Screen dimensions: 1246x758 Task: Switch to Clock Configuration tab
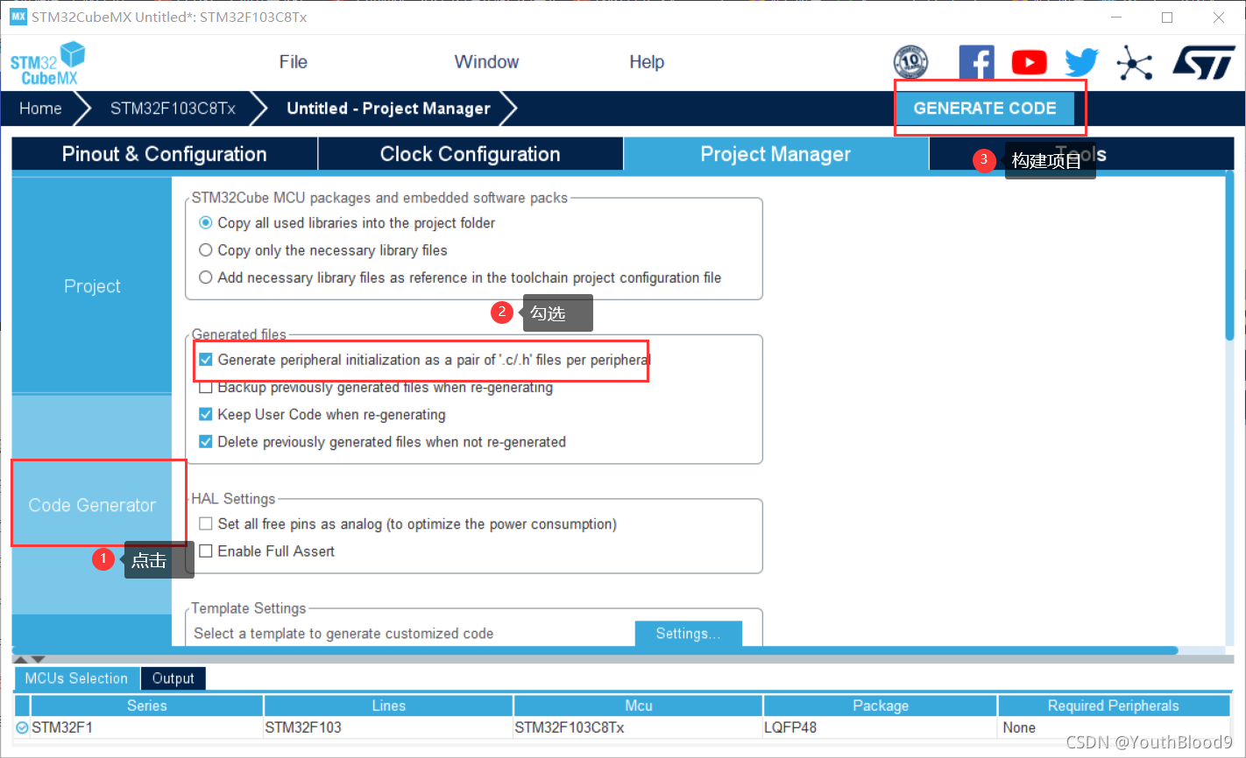[x=470, y=154]
